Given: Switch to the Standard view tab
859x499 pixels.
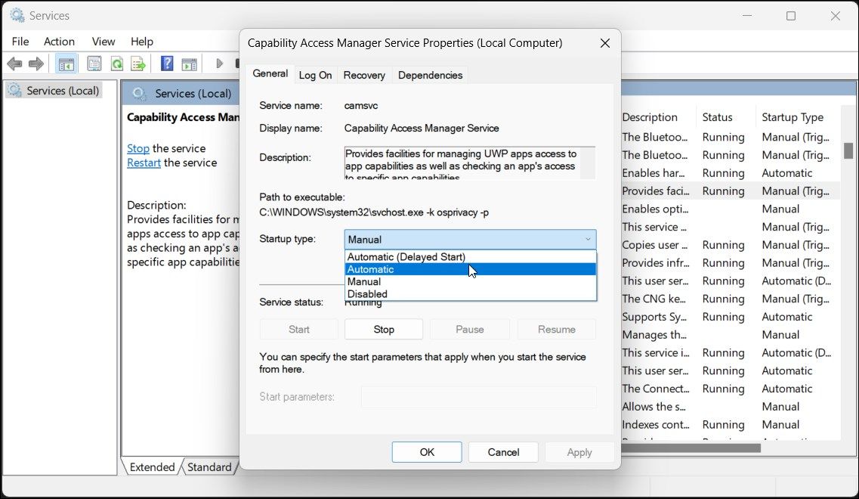Looking at the screenshot, I should point(209,466).
